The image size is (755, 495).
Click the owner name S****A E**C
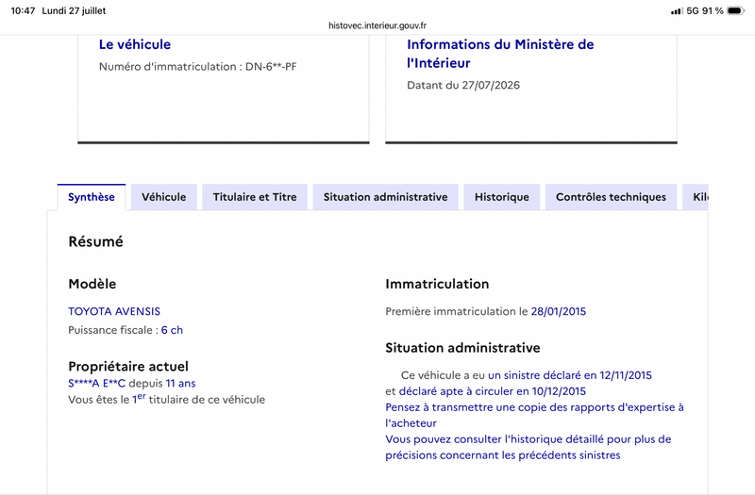coord(97,384)
